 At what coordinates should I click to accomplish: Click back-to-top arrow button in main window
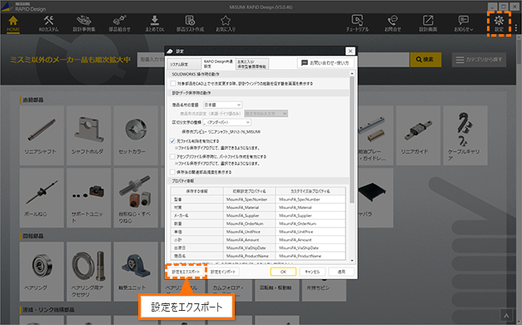506,315
